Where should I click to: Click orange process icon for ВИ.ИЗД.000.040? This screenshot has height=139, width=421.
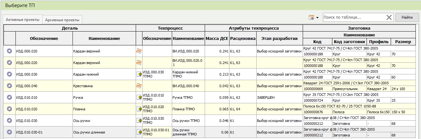click(139, 86)
